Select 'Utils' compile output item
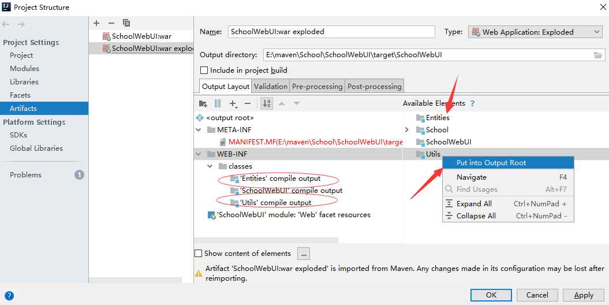Screen dimensions: 609x305 [x=276, y=202]
